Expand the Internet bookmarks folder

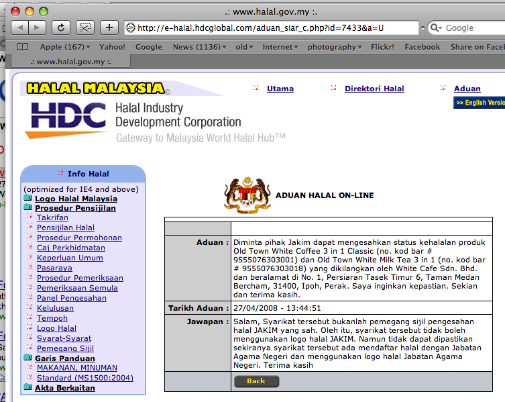[x=280, y=47]
